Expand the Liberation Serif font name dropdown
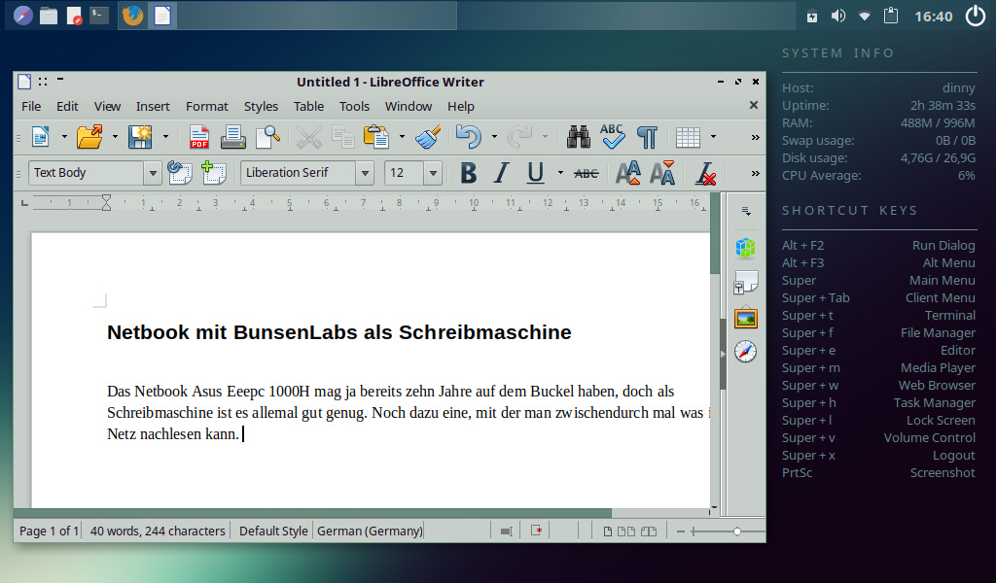The image size is (996, 583). [x=365, y=173]
